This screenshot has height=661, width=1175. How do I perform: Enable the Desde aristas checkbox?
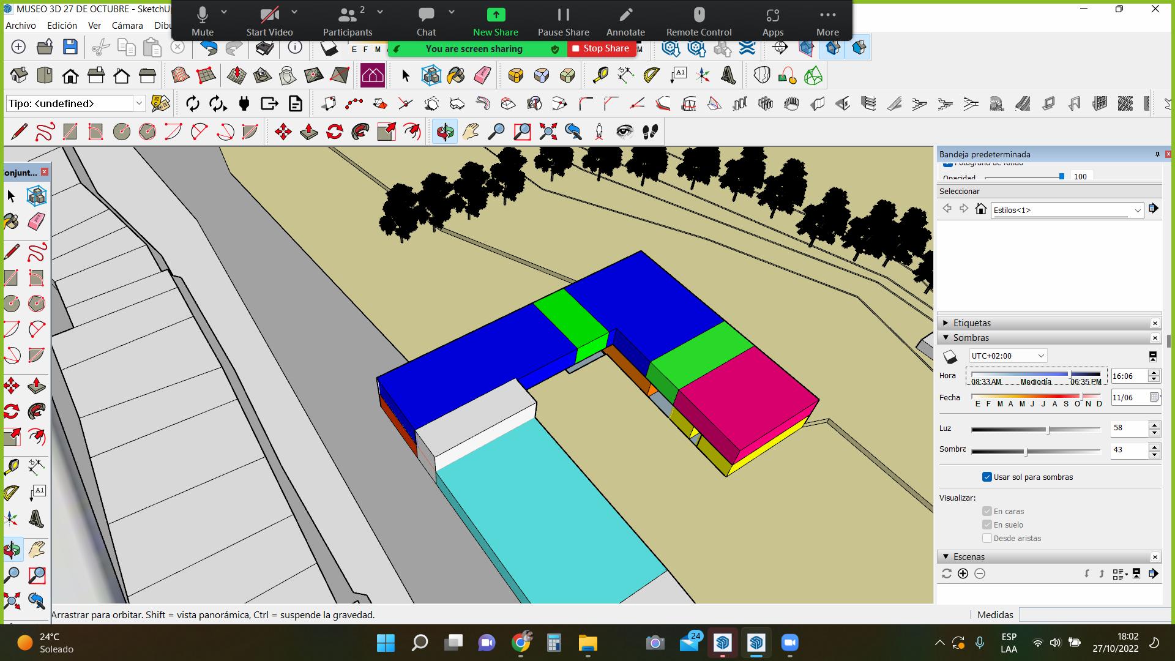(987, 538)
